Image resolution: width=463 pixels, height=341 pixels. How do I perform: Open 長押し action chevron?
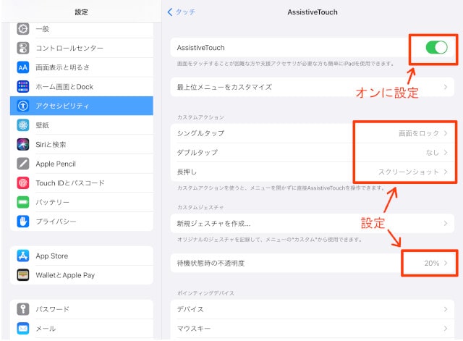446,172
